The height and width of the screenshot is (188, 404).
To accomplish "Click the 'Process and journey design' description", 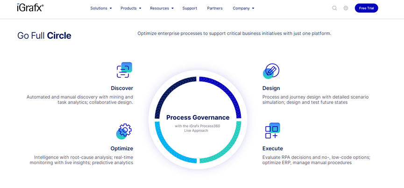I will pos(316,100).
